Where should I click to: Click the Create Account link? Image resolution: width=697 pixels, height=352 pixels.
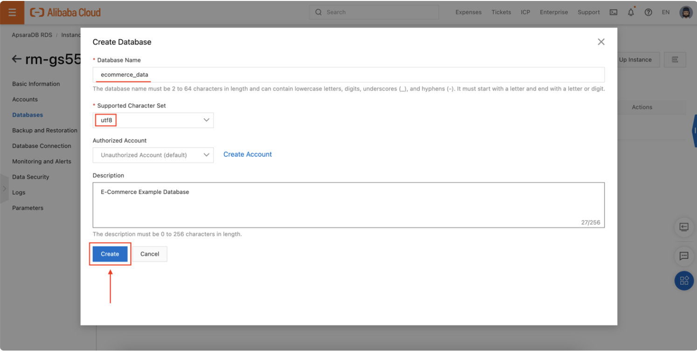(x=247, y=154)
